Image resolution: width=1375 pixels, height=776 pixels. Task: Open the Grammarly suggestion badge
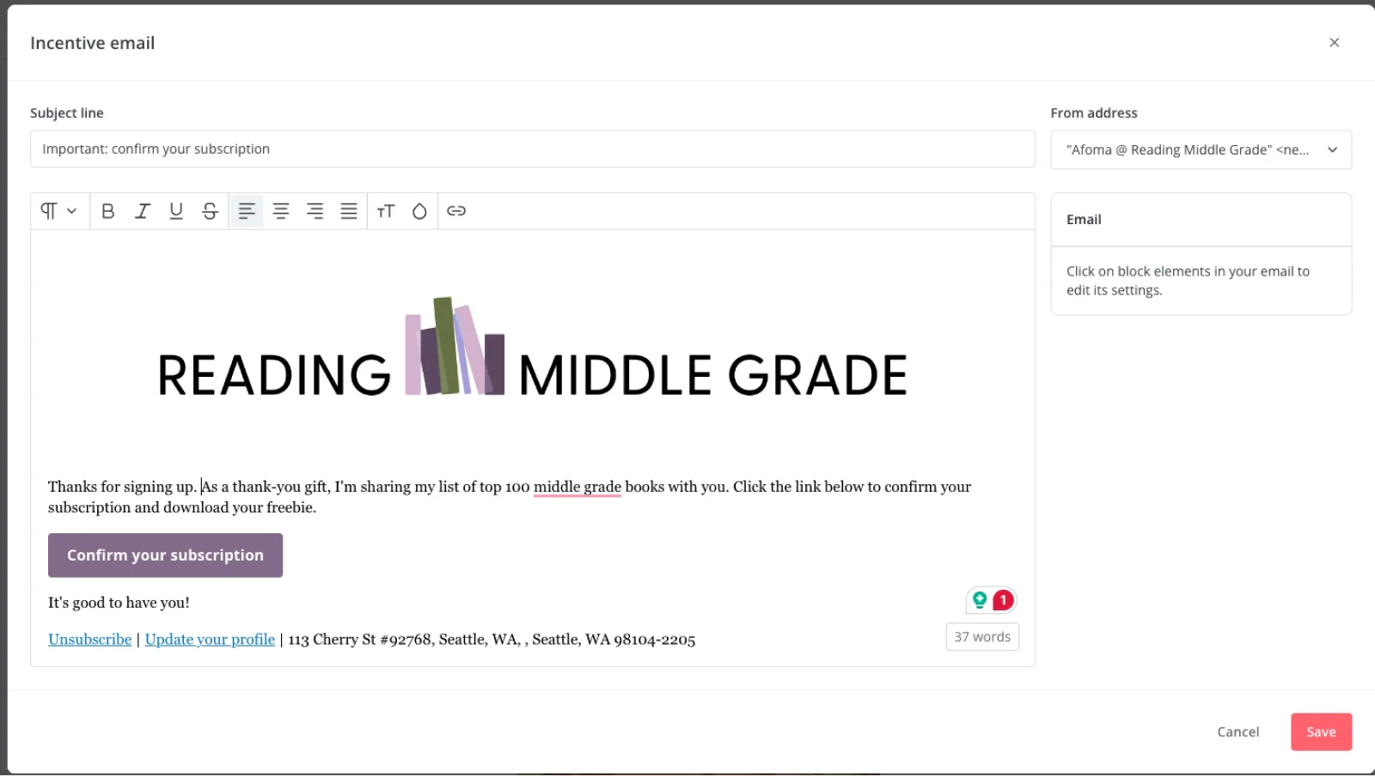991,601
